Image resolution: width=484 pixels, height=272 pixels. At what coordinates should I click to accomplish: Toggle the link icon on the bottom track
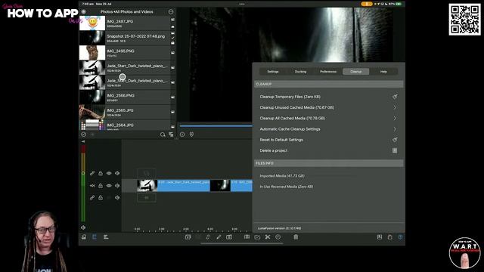point(92,198)
